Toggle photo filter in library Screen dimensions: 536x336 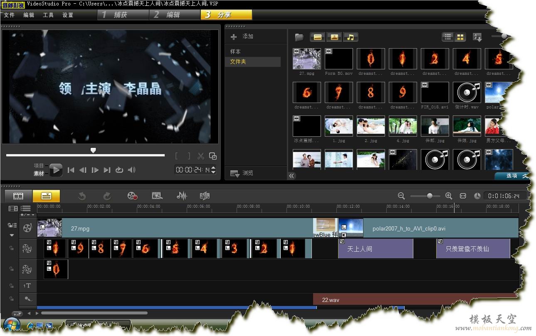(x=334, y=37)
